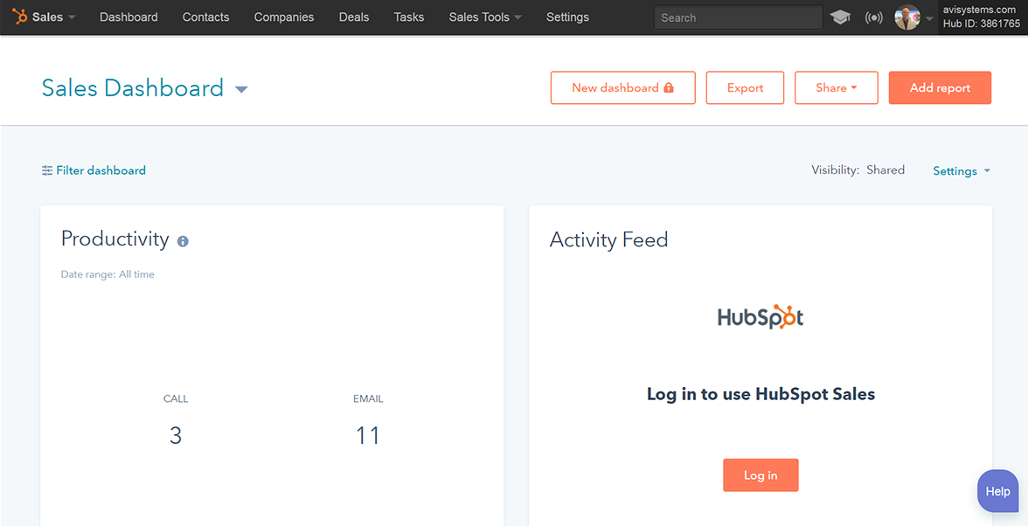
Task: Open the Sales product switcher dropdown
Action: tap(54, 17)
